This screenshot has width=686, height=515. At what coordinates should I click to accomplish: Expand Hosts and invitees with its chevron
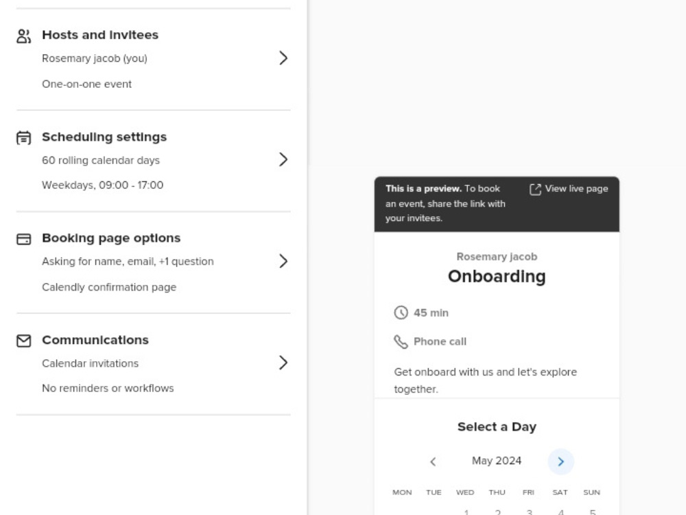tap(283, 58)
